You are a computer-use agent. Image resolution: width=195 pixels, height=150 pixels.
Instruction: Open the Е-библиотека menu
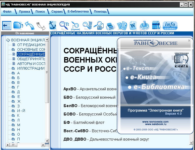pyautogui.click(x=78, y=12)
